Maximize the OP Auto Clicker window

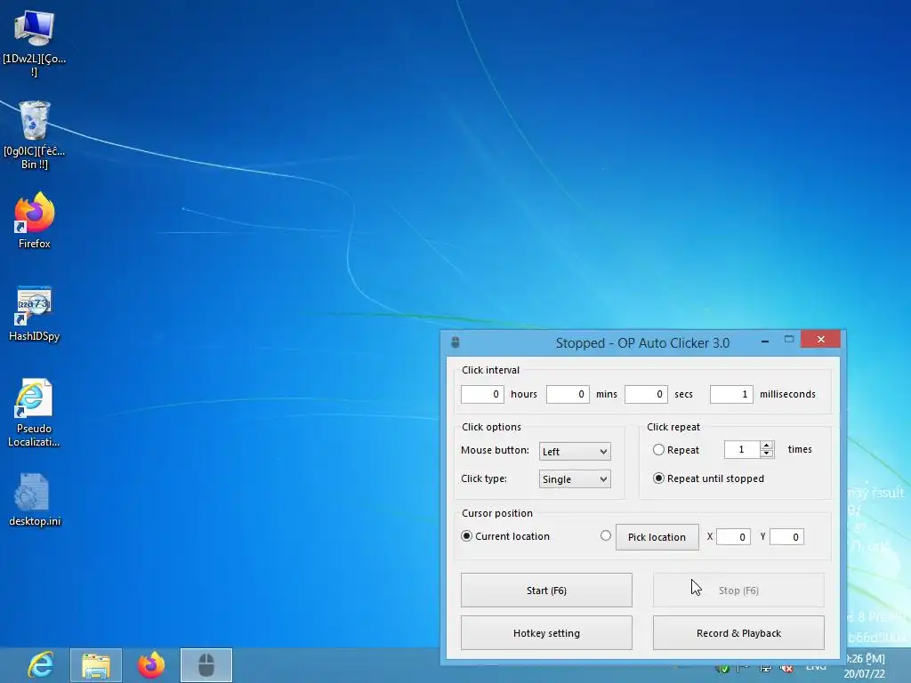789,339
